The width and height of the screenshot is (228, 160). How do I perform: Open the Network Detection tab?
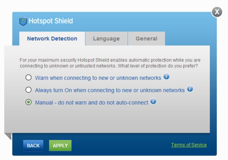pyautogui.click(x=52, y=39)
